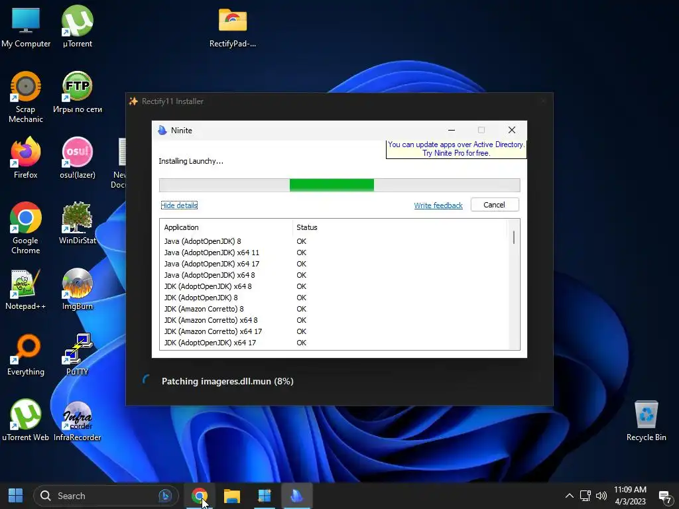This screenshot has height=509, width=679.
Task: Click the Installing Launchy status text
Action: (x=191, y=161)
